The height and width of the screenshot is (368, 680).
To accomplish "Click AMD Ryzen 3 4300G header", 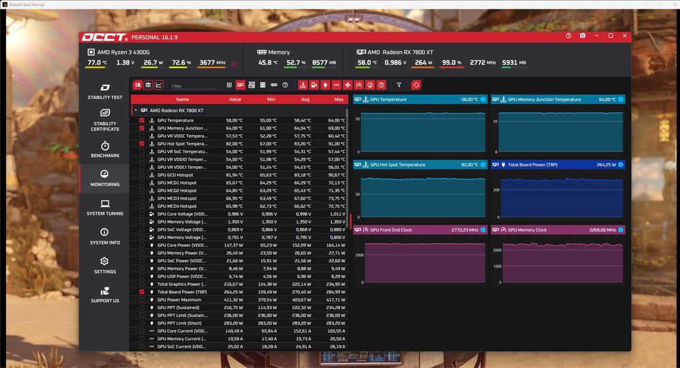I will pyautogui.click(x=118, y=52).
